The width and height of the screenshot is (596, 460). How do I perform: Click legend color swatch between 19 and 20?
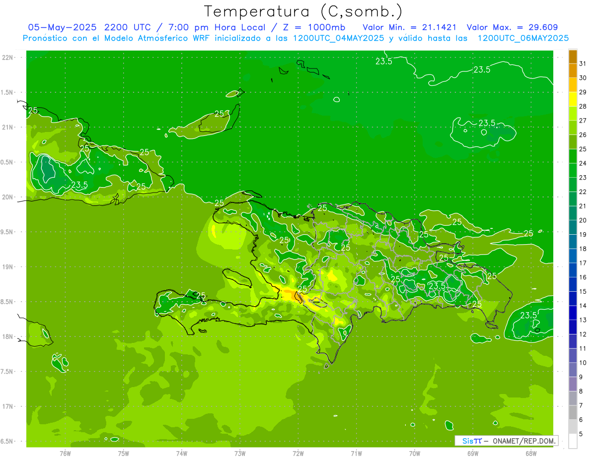tap(573, 227)
